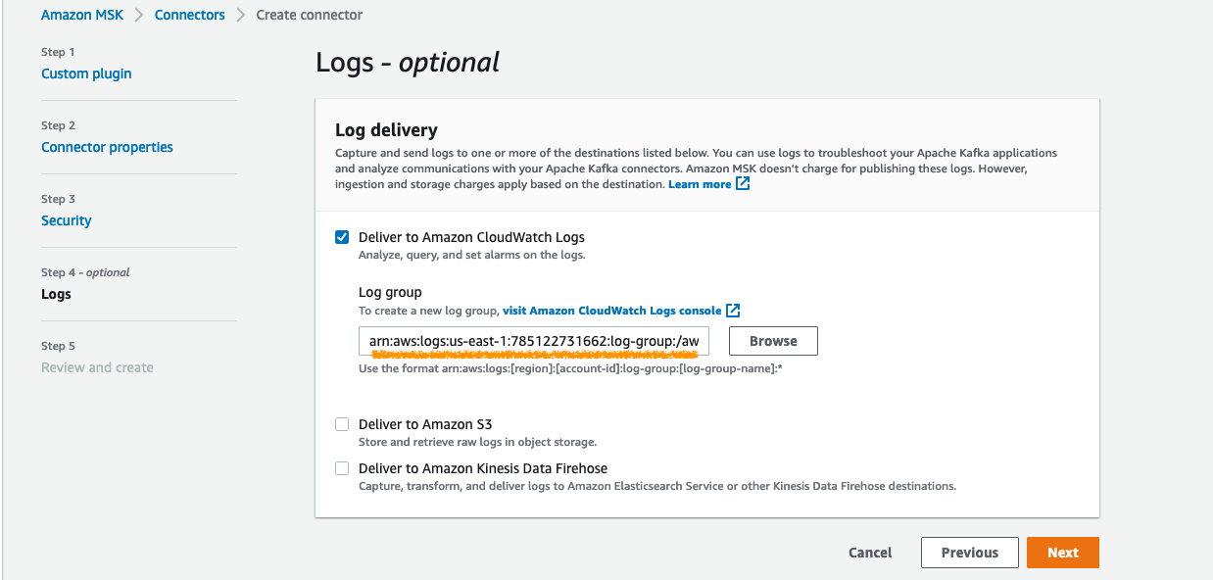Click external-link icon beside Learn more
This screenshot has width=1213, height=580.
[x=743, y=183]
